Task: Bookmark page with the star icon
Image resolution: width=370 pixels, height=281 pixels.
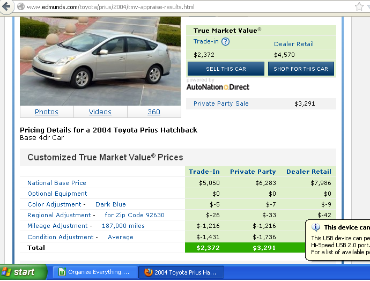Action: click(359, 6)
